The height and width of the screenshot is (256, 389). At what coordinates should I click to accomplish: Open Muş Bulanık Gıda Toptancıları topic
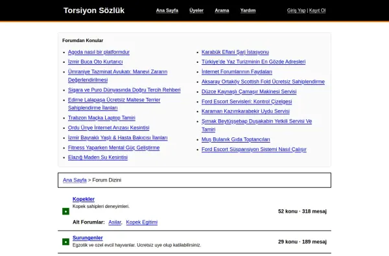tap(236, 139)
